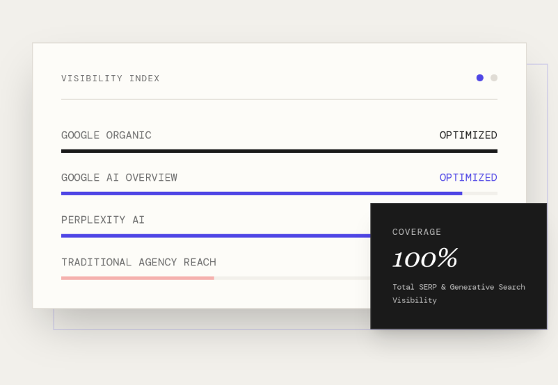Select the Google Organic row label
This screenshot has height=385, width=558.
[x=106, y=136]
